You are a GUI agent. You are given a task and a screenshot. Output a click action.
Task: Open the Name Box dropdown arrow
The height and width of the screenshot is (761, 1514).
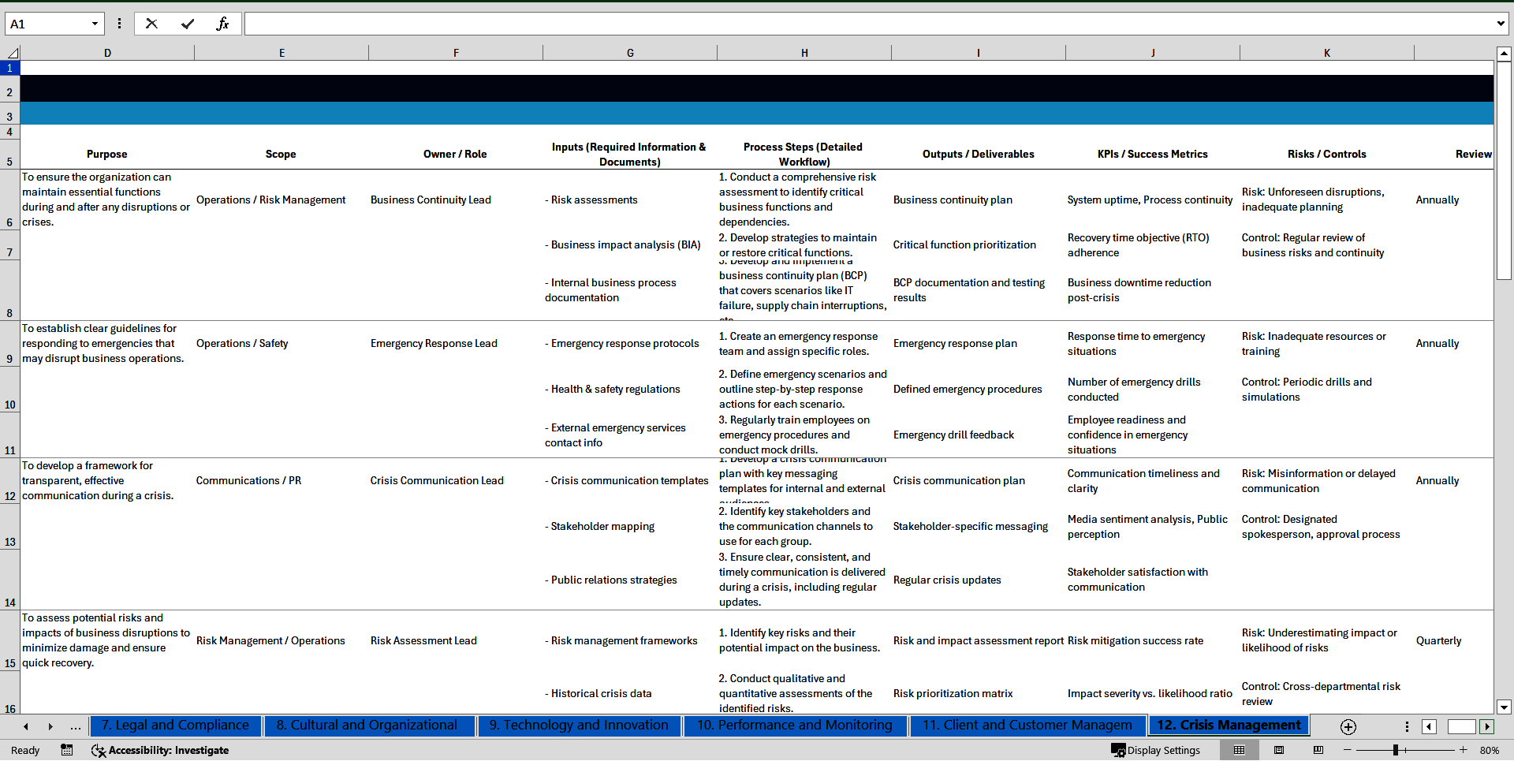(95, 24)
